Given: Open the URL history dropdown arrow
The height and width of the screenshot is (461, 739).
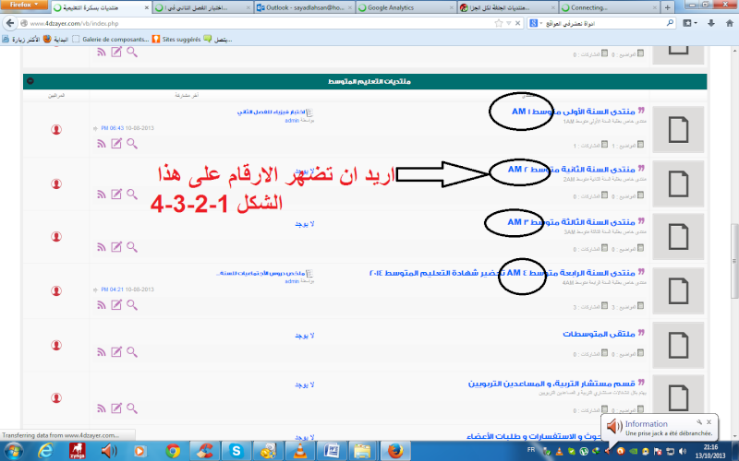Looking at the screenshot, I should (509, 23).
